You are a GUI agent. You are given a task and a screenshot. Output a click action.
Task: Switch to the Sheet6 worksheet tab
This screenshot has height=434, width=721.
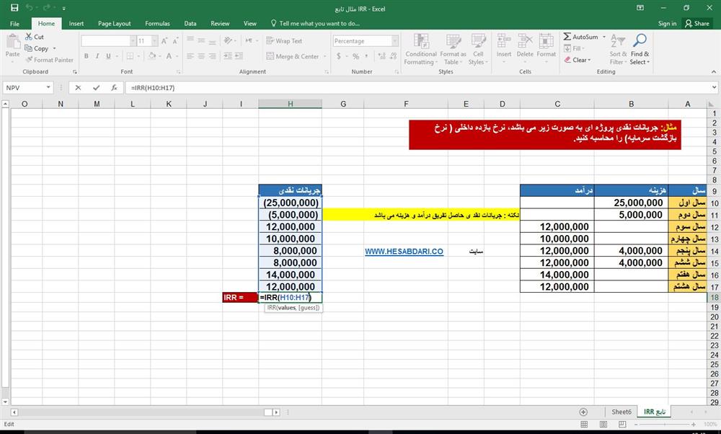[x=622, y=411]
